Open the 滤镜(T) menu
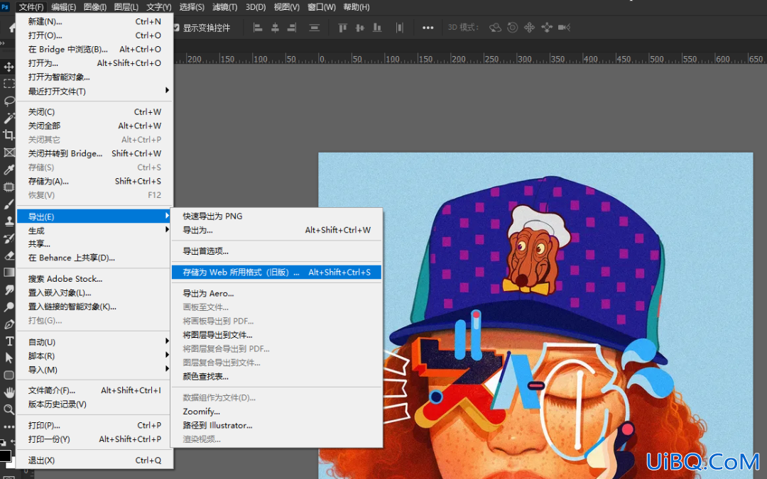This screenshot has width=767, height=479. 225,7
